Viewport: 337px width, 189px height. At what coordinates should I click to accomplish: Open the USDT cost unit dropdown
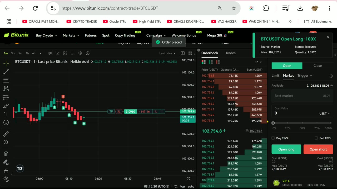point(324,114)
